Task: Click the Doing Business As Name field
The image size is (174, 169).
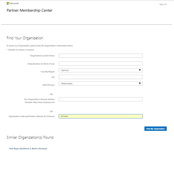Action: (101, 64)
